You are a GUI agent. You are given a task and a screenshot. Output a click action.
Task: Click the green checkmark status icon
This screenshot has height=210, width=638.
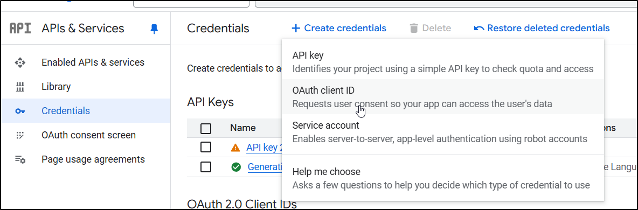[236, 167]
